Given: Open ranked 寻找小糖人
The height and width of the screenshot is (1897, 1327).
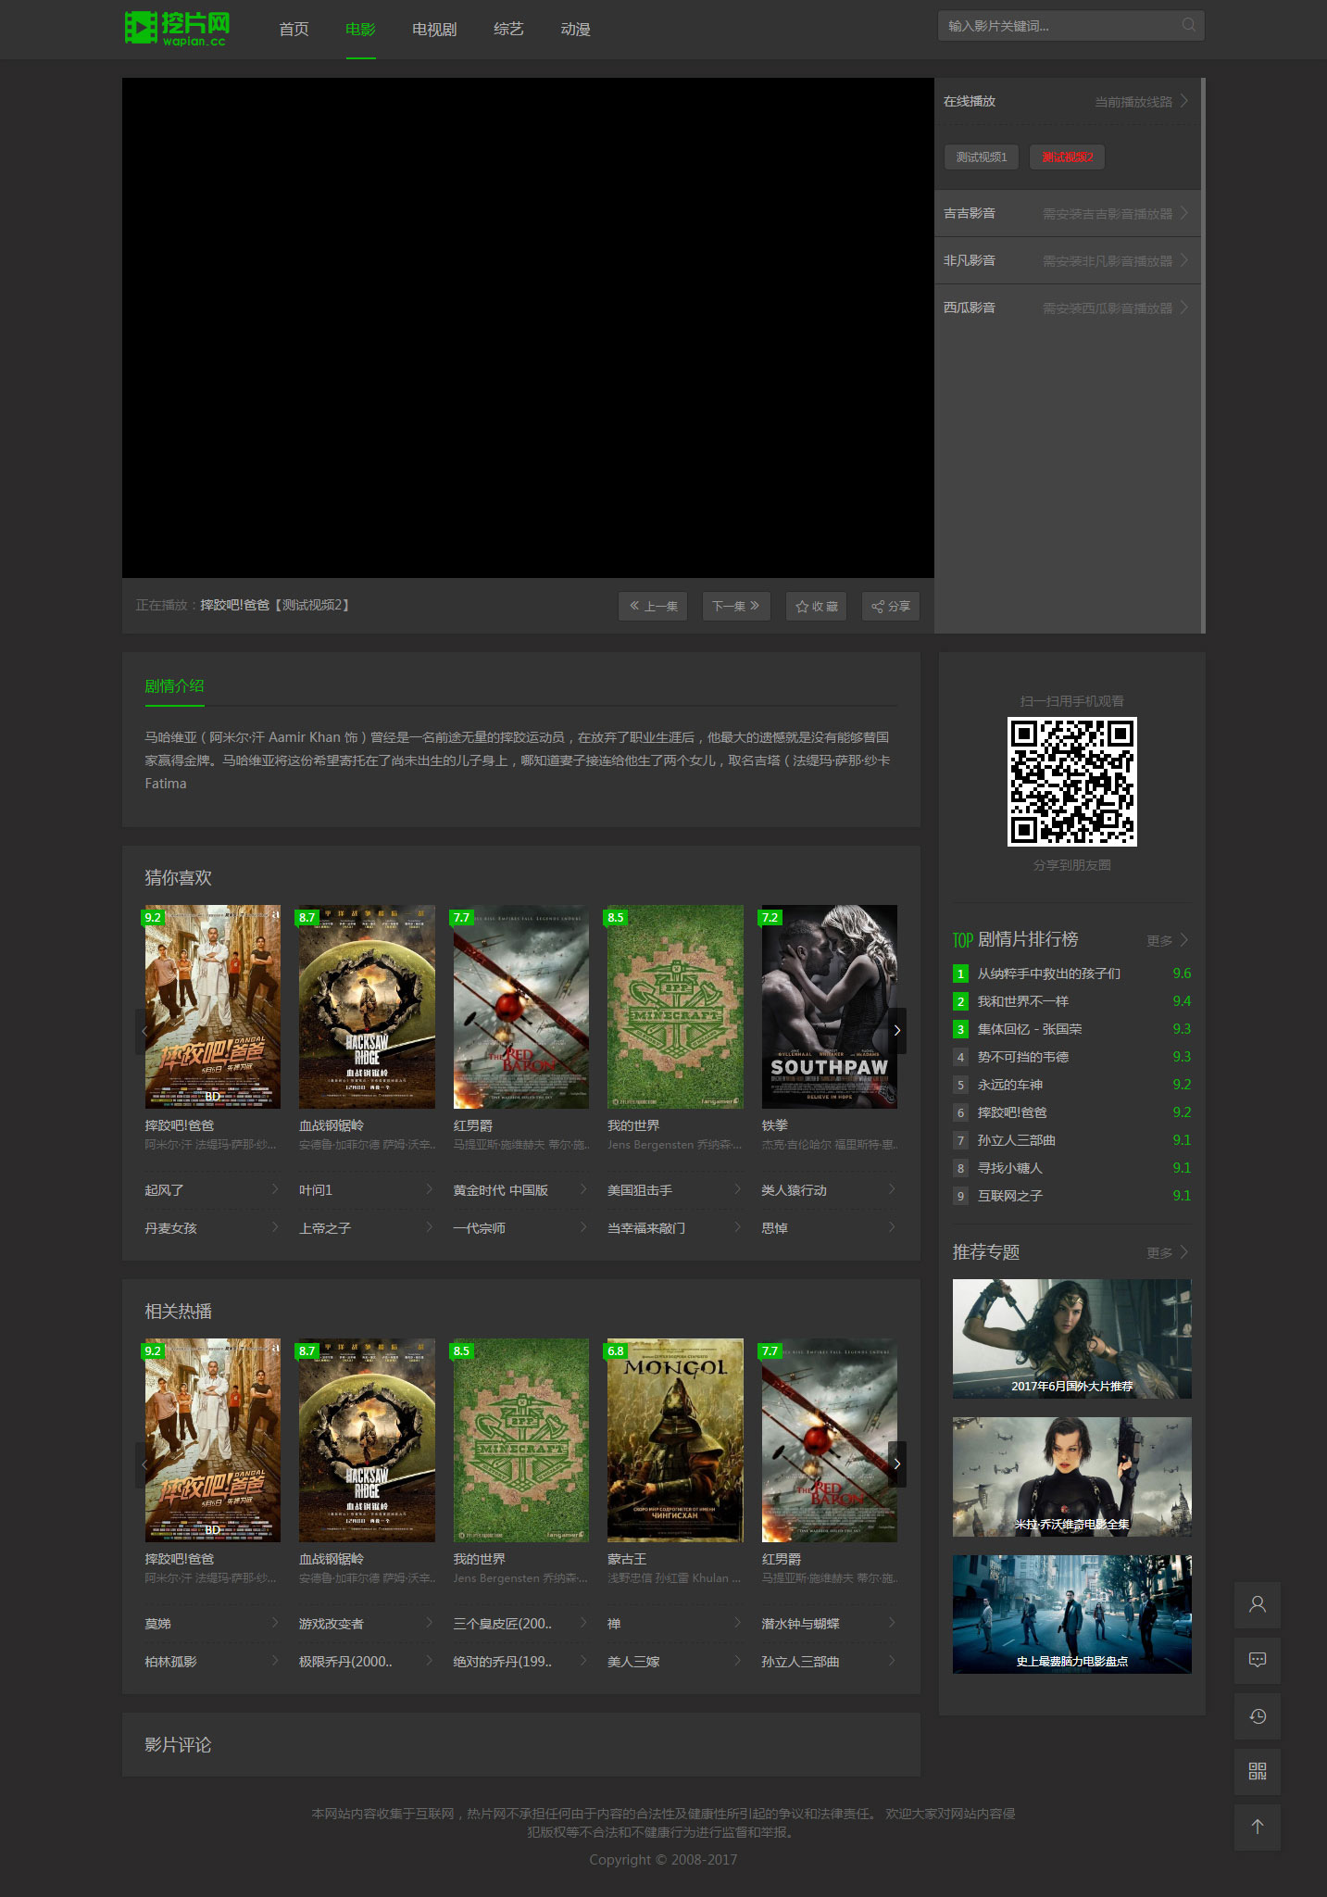Looking at the screenshot, I should pos(1010,1168).
